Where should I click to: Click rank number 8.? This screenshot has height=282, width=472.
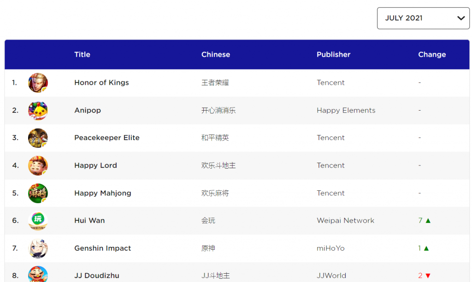(x=15, y=276)
